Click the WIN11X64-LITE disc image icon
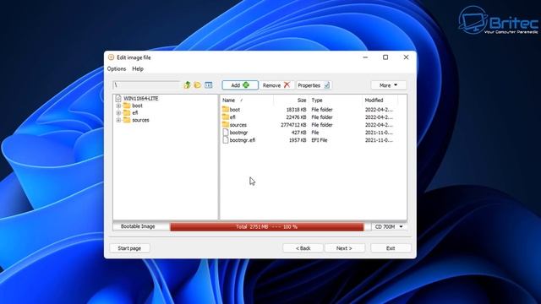The width and height of the screenshot is (541, 304). [118, 98]
